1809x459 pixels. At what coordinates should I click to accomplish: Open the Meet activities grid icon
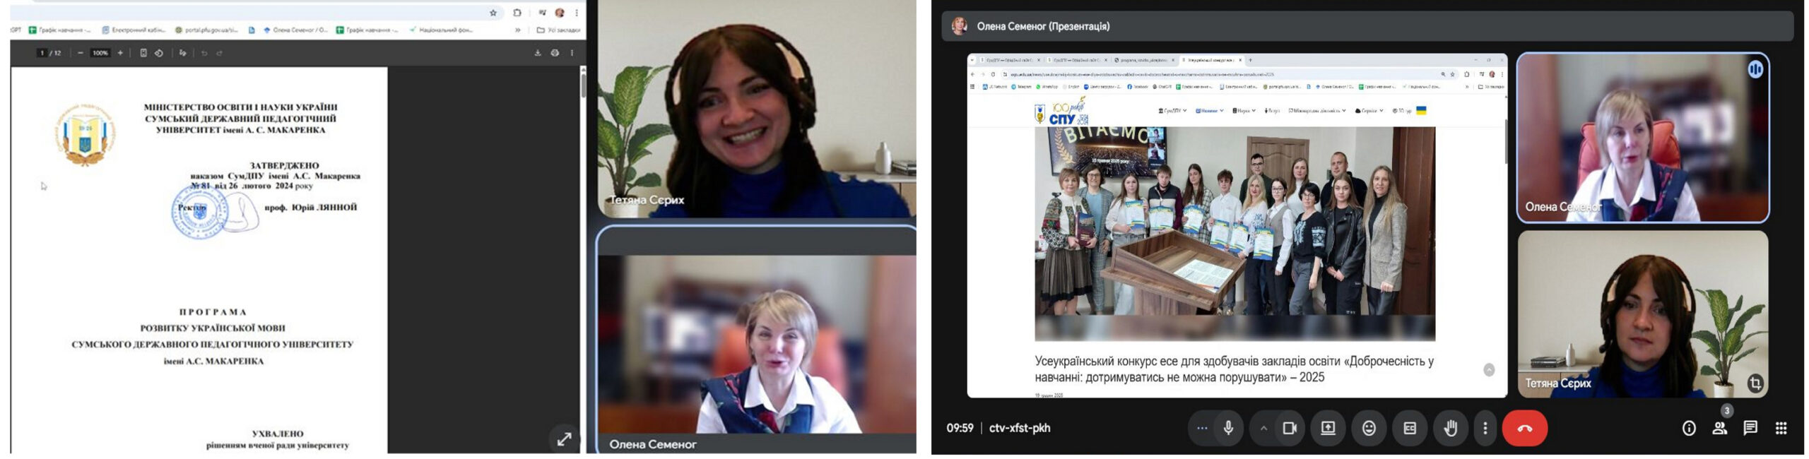1781,428
